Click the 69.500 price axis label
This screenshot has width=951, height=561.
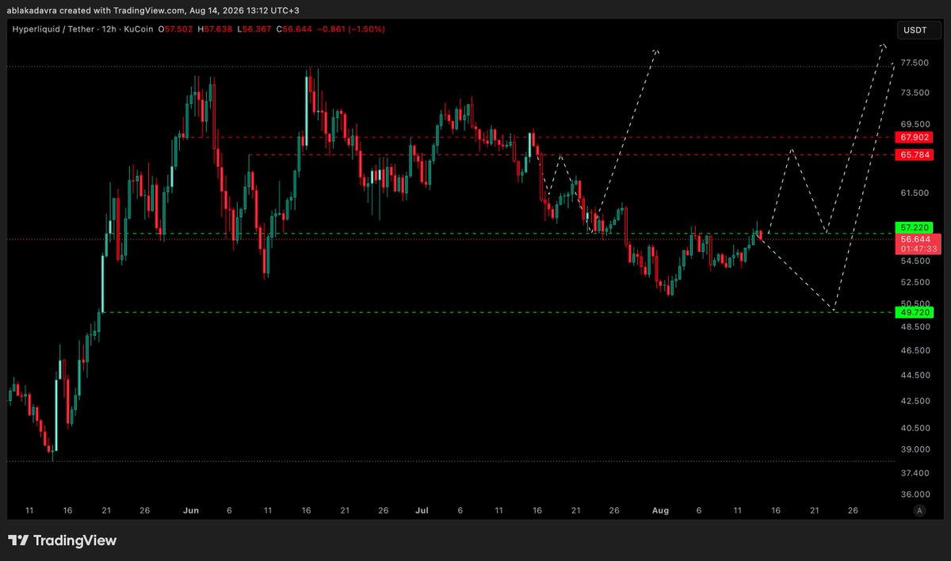click(914, 124)
